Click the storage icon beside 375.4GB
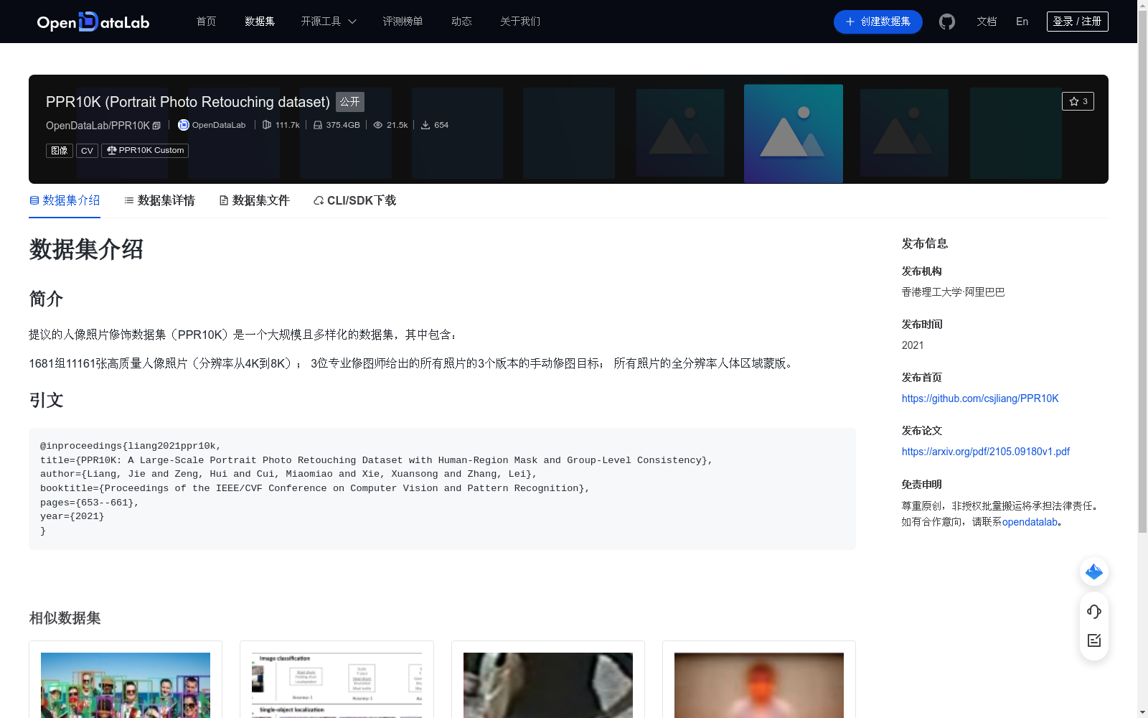 pyautogui.click(x=318, y=125)
